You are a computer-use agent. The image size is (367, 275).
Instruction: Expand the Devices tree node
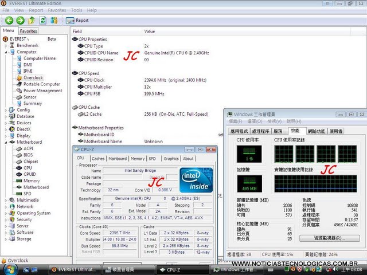[x=6, y=123]
